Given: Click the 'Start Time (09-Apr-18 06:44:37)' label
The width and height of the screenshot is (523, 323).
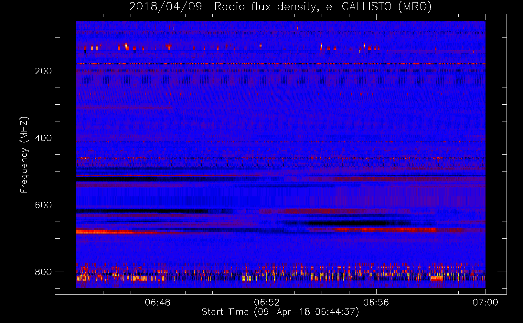Looking at the screenshot, I should coord(280,312).
